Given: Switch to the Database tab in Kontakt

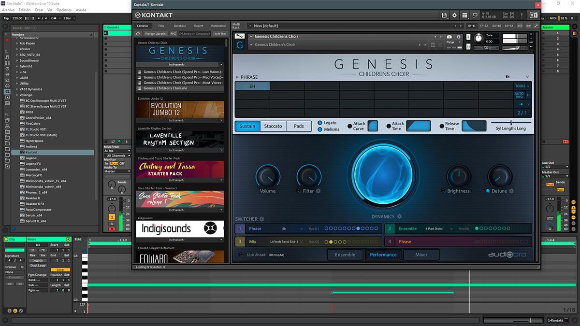Looking at the screenshot, I should [x=180, y=26].
